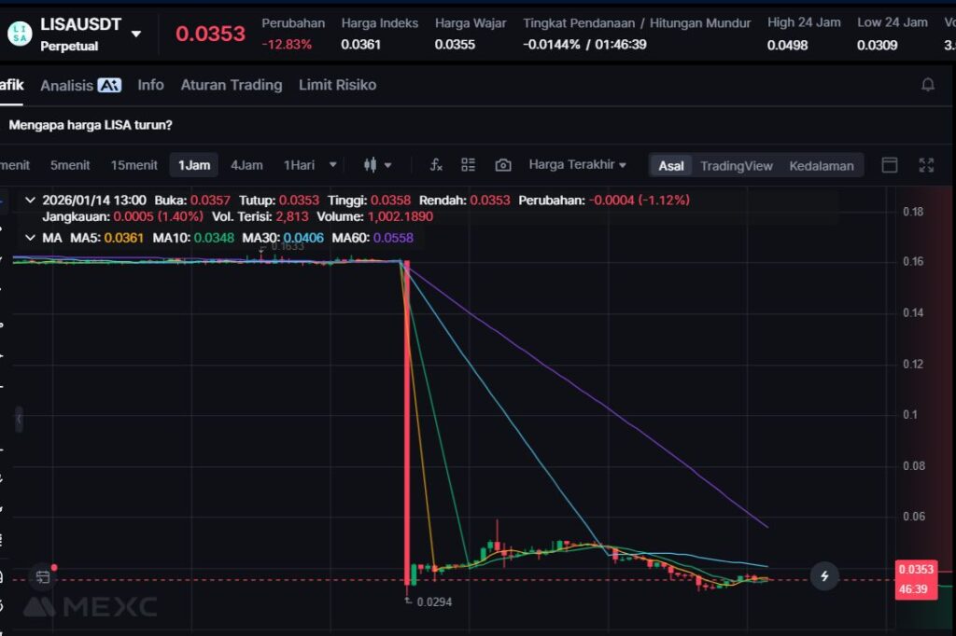This screenshot has height=636, width=956.
Task: Click the lightning quick-trade button
Action: pyautogui.click(x=824, y=576)
